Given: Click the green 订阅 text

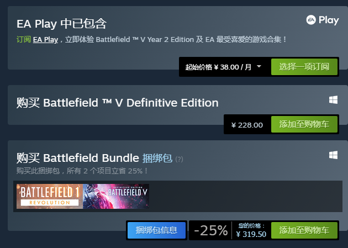Looking at the screenshot, I should (x=24, y=39).
